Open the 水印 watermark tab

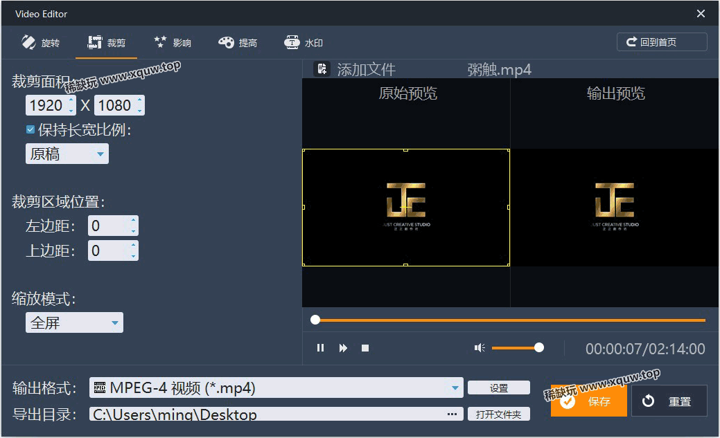[x=304, y=43]
